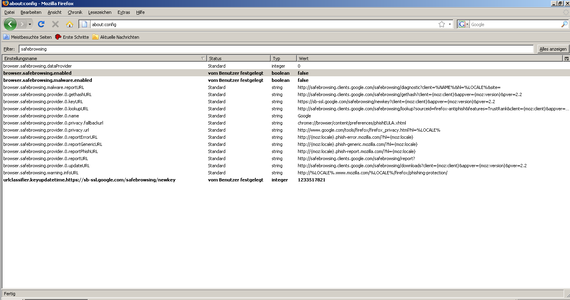
Task: Sort by the Einstellungsname column header
Action: tap(104, 58)
